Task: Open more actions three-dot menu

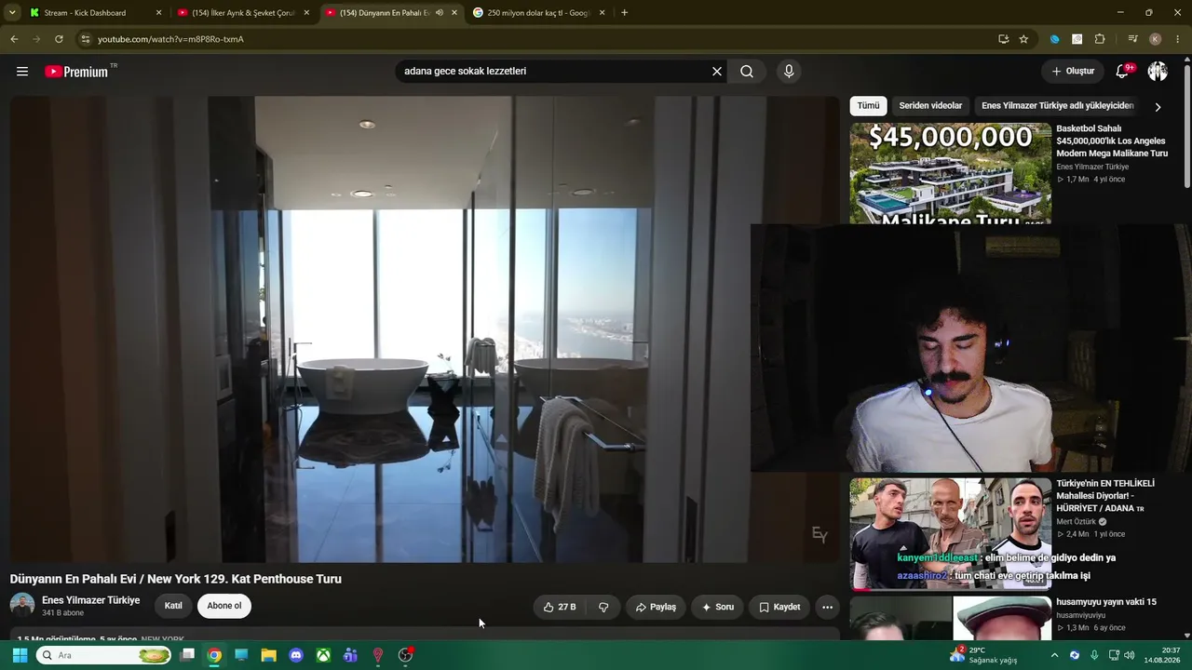Action: click(827, 608)
